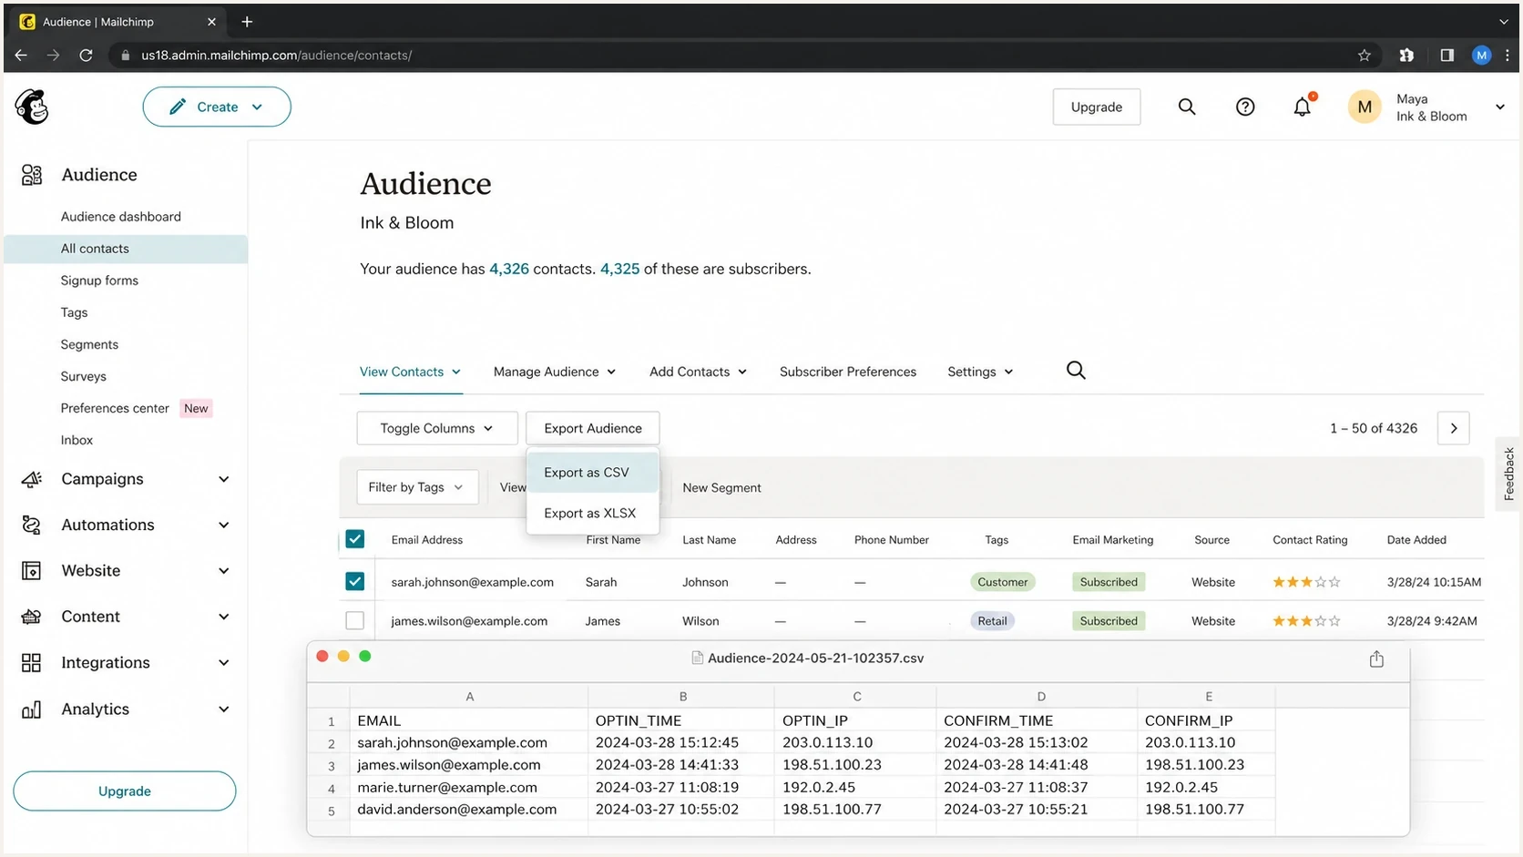
Task: Go back in browser history
Action: coord(21,56)
